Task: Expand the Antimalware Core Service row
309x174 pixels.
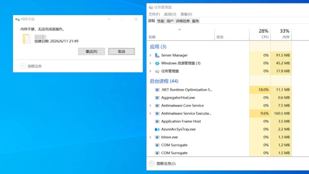Action: 150,105
